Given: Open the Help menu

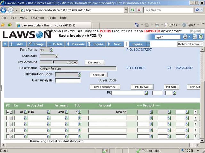Looking at the screenshot, I should [63, 18].
